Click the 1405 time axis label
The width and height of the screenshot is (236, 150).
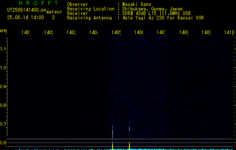116,32
